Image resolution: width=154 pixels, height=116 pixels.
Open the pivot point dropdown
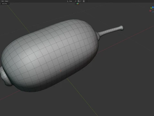[76, 1]
